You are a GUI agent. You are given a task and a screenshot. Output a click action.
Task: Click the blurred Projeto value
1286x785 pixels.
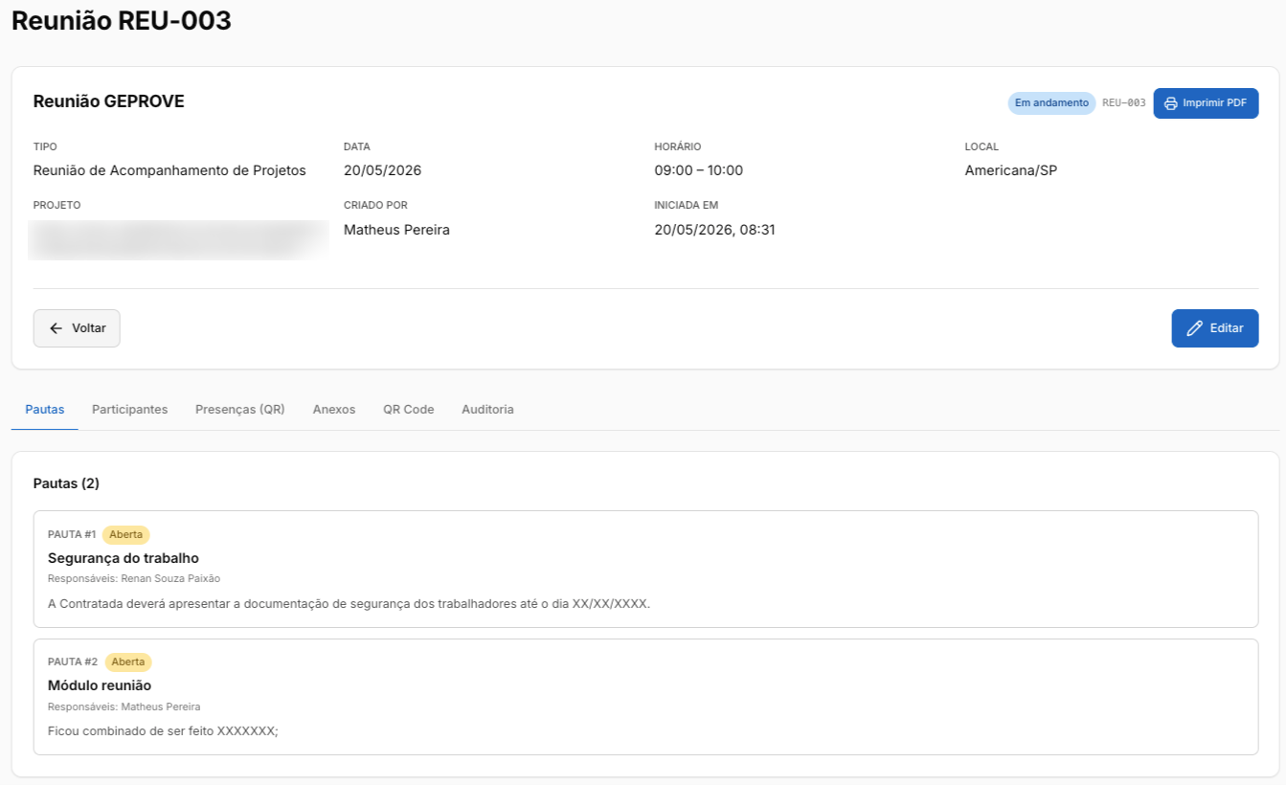click(179, 240)
